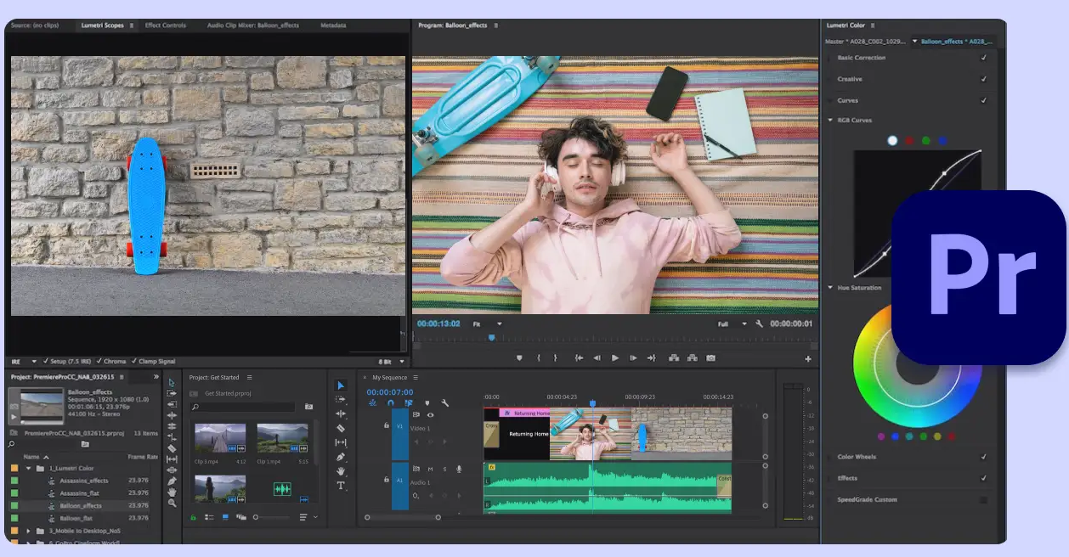Open Project panel overflow chevrons
The image size is (1069, 557).
click(x=156, y=376)
